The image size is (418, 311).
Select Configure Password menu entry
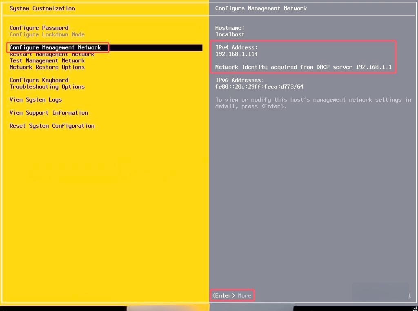click(x=39, y=28)
